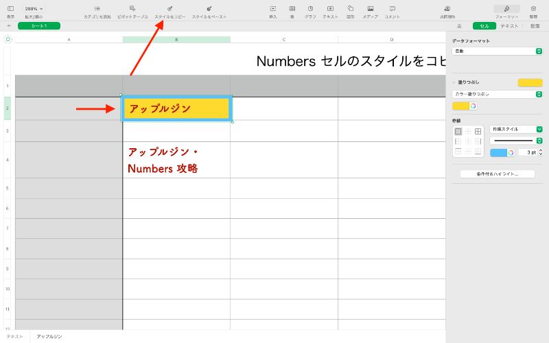Open the カラー塗りつぶし fill type dropdown
Image resolution: width=549 pixels, height=343 pixels.
(x=497, y=94)
